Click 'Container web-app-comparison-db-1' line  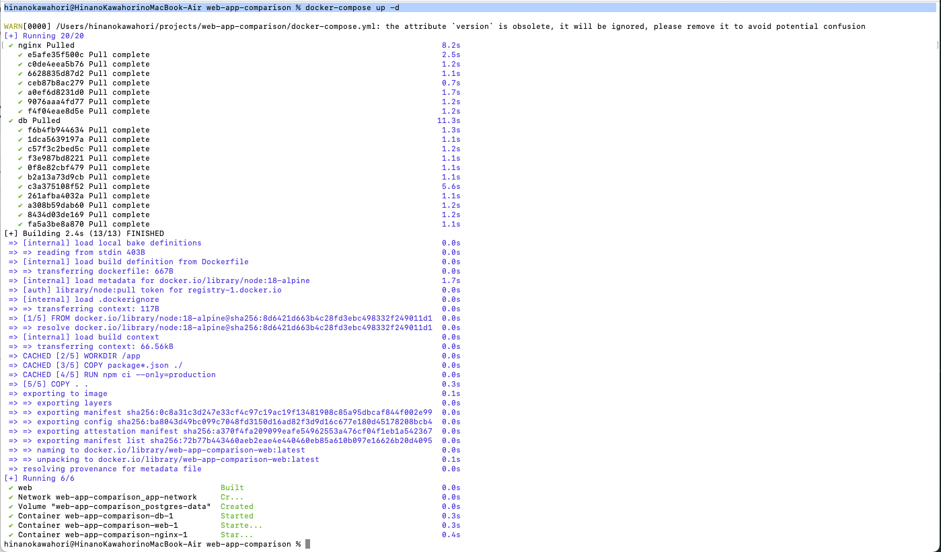click(x=96, y=516)
